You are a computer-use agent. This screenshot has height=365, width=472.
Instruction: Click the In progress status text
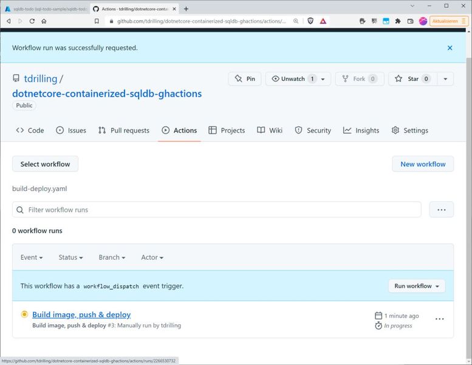[398, 326]
